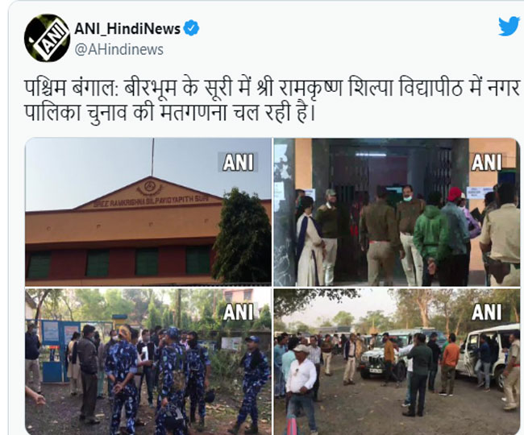524x435 pixels.
Task: Click ANI watermark on building photo
Action: [238, 162]
